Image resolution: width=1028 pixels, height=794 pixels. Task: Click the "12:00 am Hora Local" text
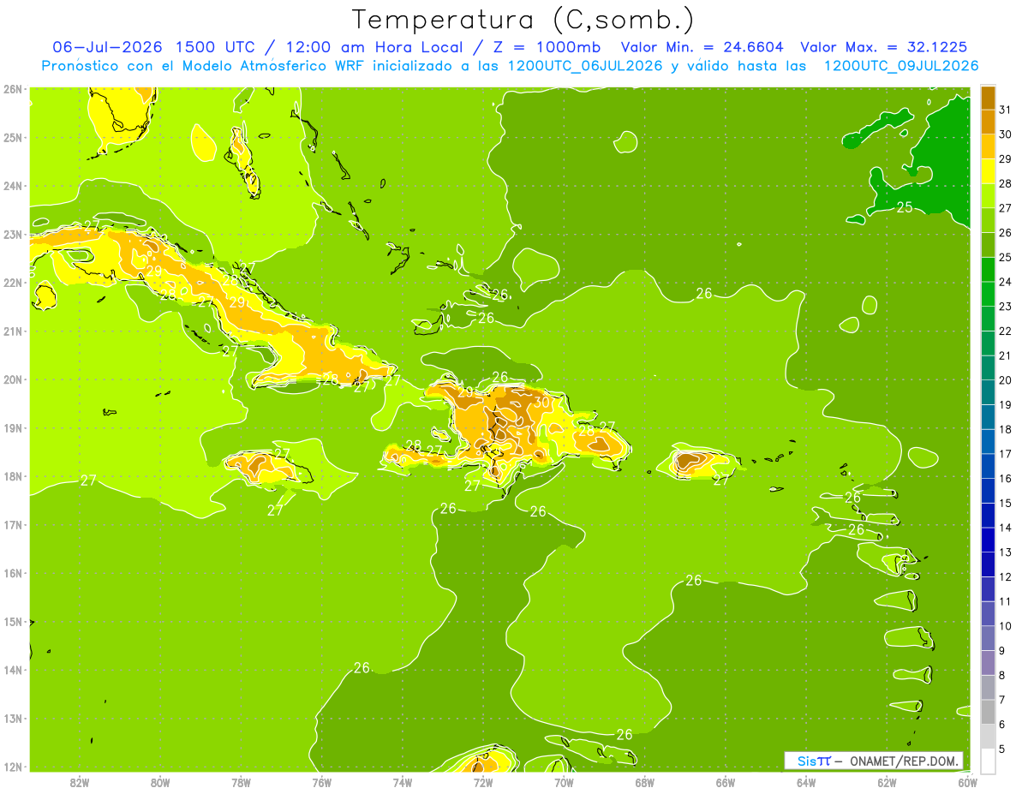(373, 47)
